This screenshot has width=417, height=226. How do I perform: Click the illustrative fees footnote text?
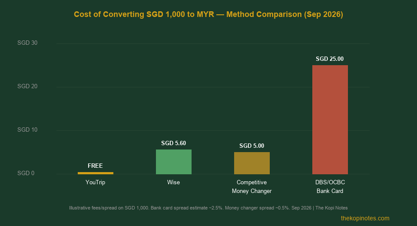pyautogui.click(x=208, y=208)
